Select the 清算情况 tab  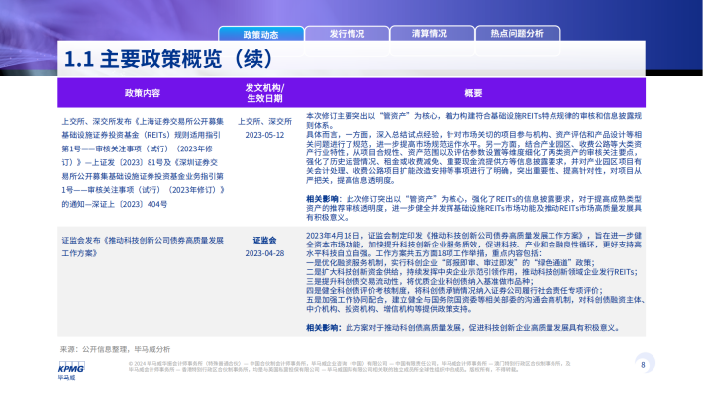429,34
